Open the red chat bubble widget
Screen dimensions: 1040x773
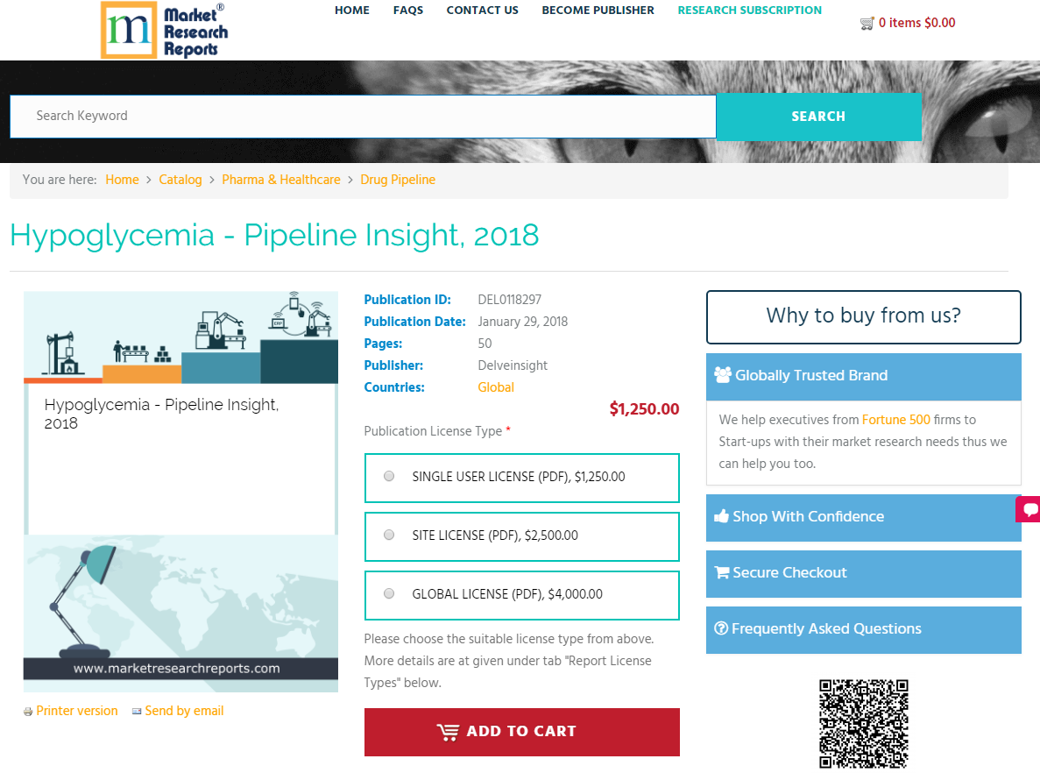click(x=1029, y=509)
